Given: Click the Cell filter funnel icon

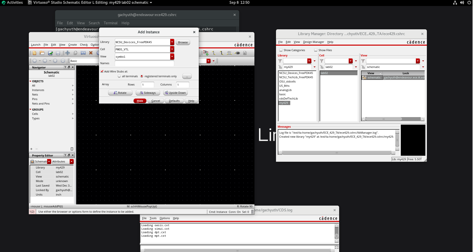Looking at the screenshot, I should [x=322, y=61].
